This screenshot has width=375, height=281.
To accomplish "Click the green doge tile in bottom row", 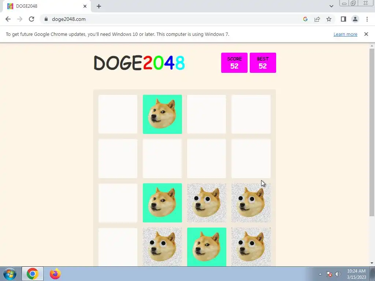I will tap(207, 247).
